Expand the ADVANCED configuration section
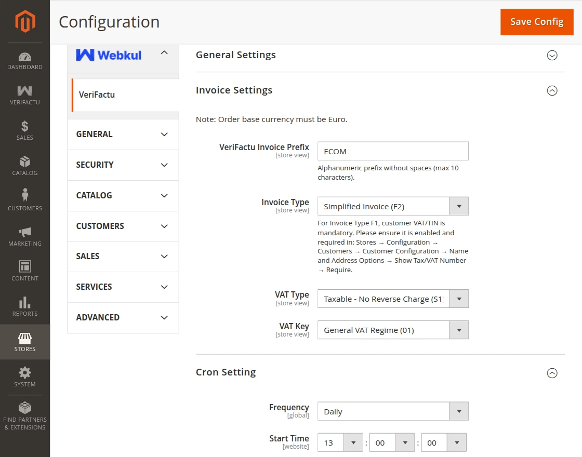The image size is (582, 457). [x=123, y=317]
